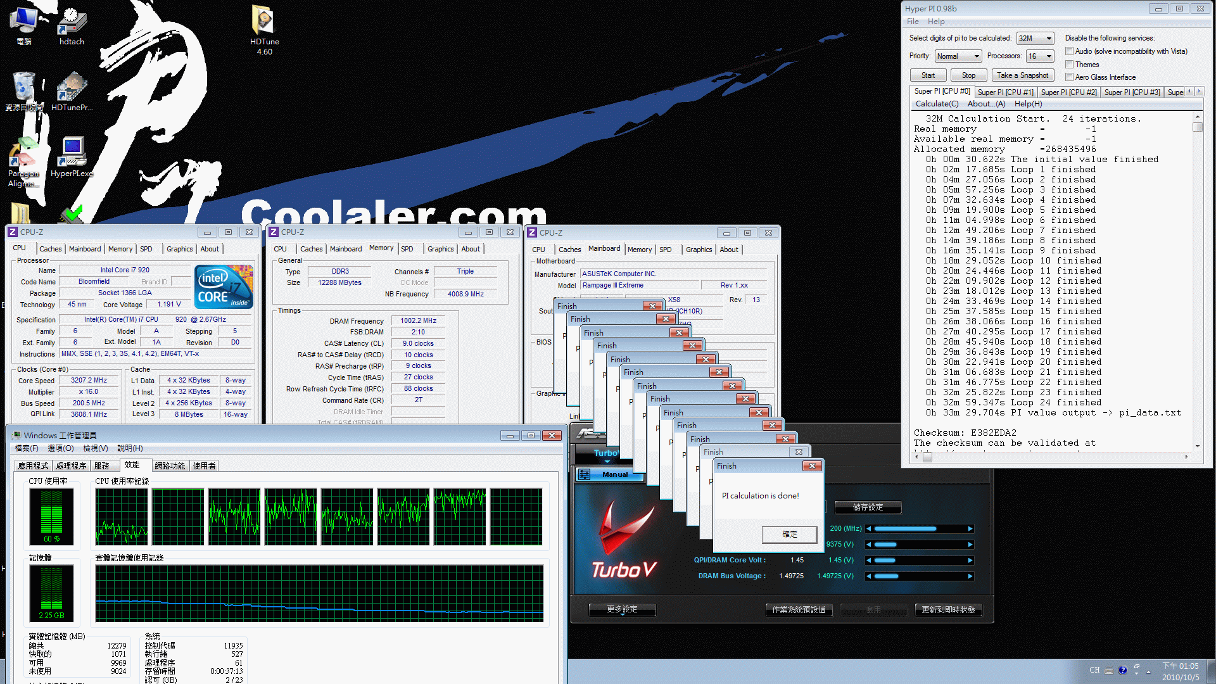Click 作業系統預設值 button in TurboV
The height and width of the screenshot is (684, 1216).
coord(799,610)
